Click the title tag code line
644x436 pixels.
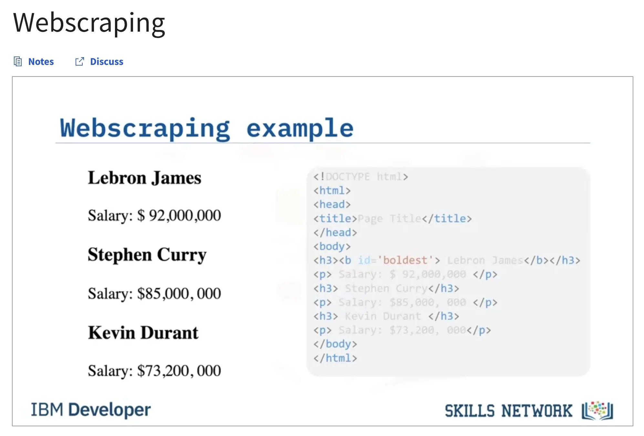tap(392, 219)
